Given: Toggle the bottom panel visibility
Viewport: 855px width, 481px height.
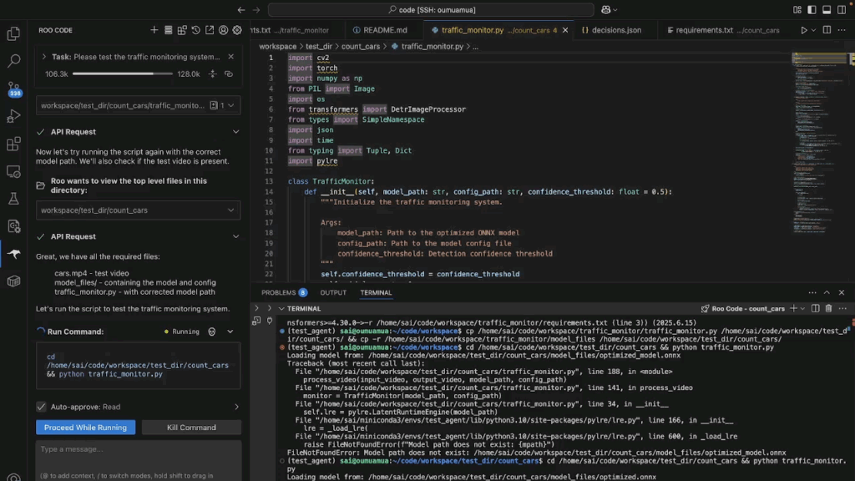Looking at the screenshot, I should (827, 10).
